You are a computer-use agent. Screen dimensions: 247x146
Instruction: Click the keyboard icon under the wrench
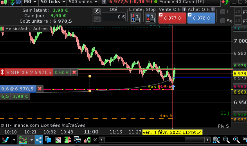point(97,19)
